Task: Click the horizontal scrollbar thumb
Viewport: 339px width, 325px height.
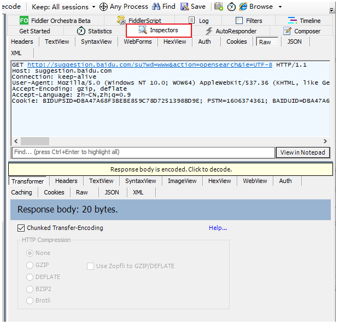Action: tap(35, 141)
